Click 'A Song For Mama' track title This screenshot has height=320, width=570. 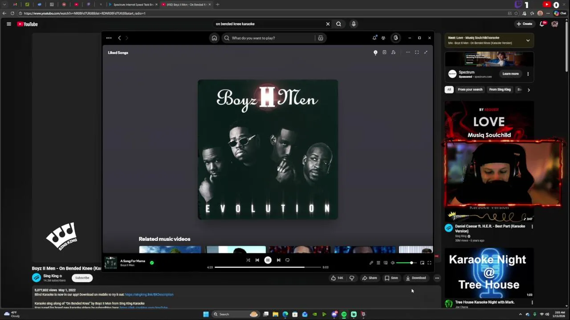pos(133,261)
